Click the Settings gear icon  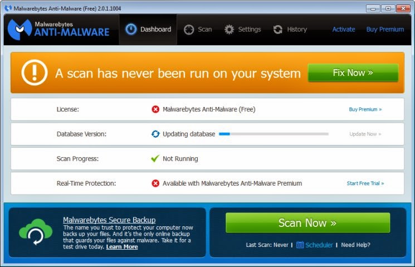pyautogui.click(x=229, y=30)
